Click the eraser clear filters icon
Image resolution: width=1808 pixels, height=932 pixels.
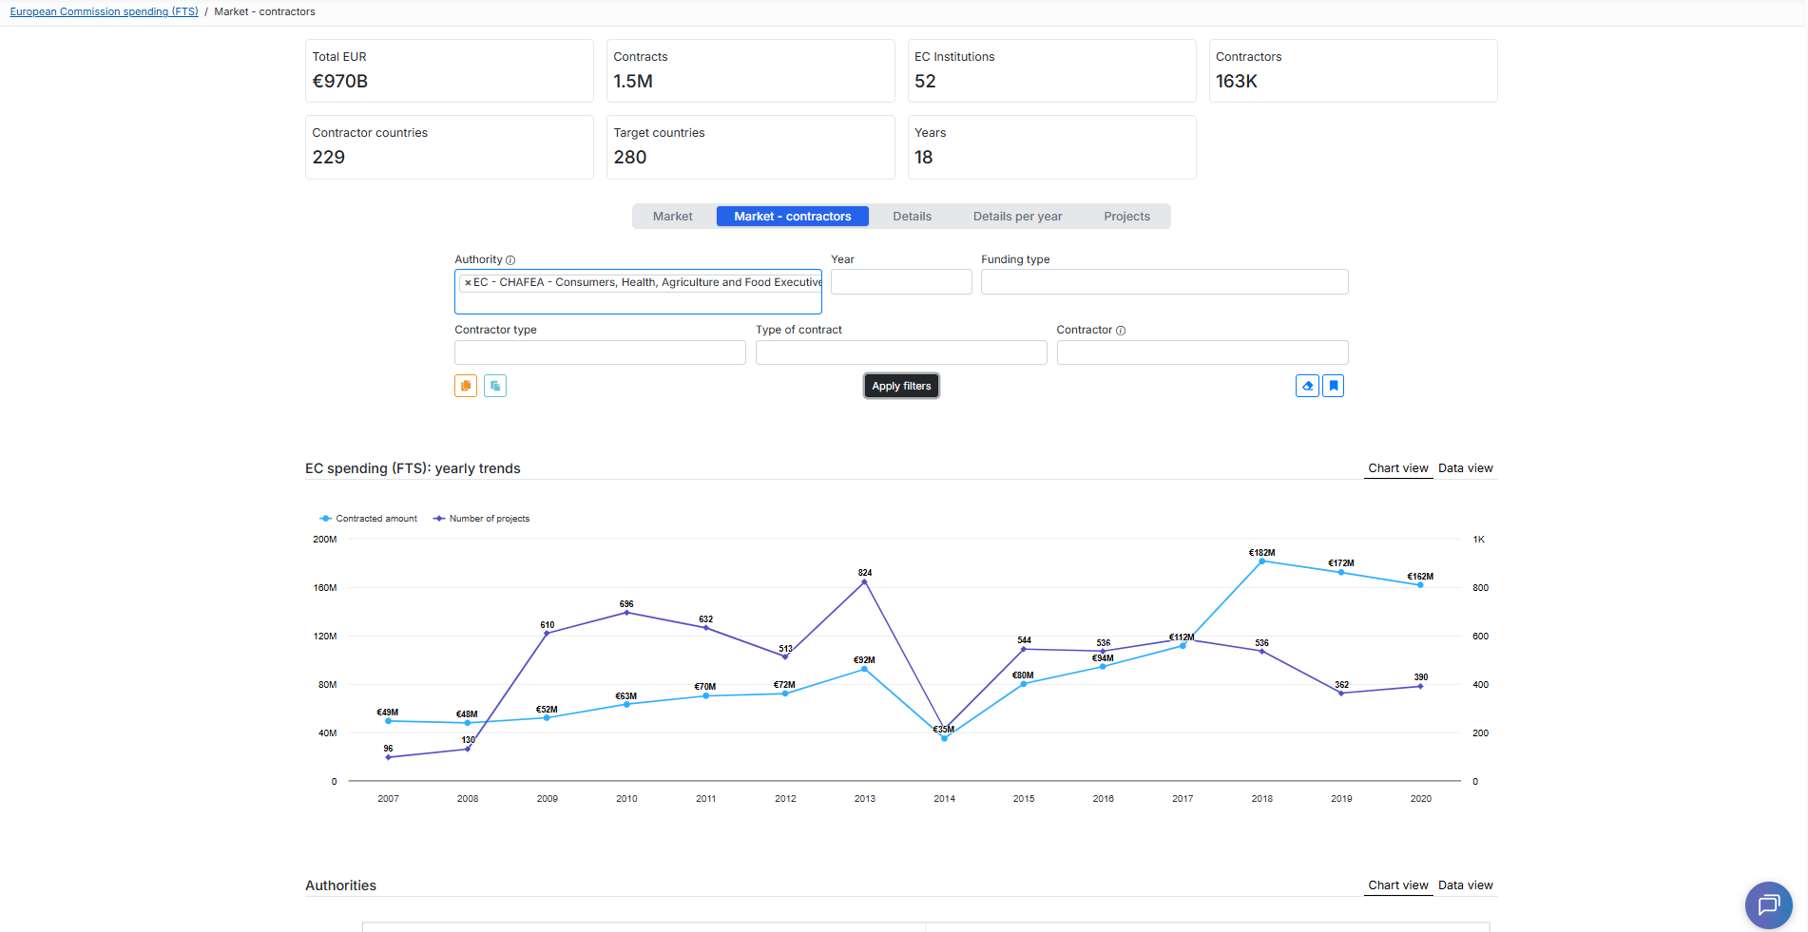pos(1307,386)
